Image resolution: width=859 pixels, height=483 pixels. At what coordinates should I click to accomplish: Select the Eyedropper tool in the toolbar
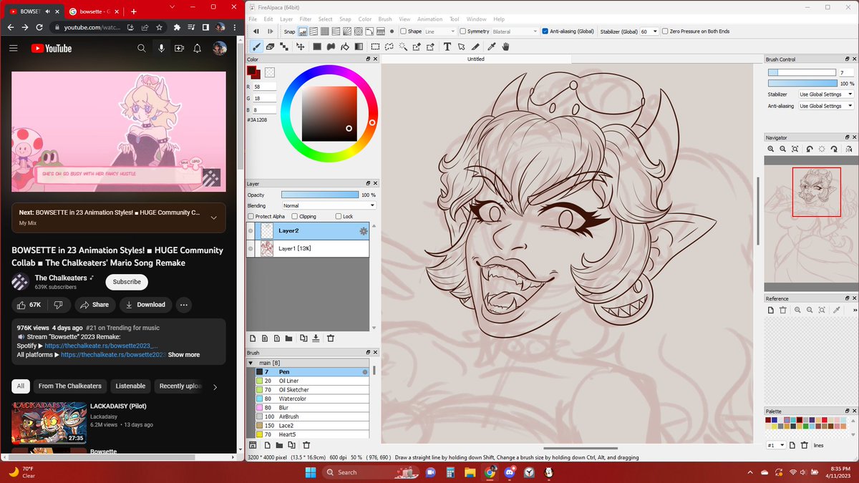click(x=492, y=47)
